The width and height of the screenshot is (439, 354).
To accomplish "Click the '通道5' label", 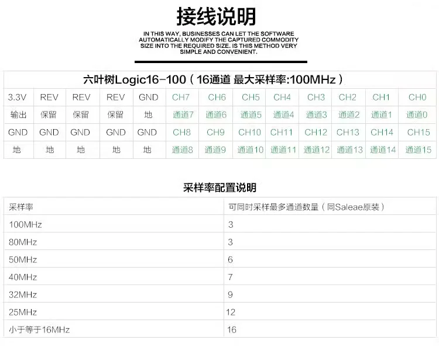I will point(251,114).
